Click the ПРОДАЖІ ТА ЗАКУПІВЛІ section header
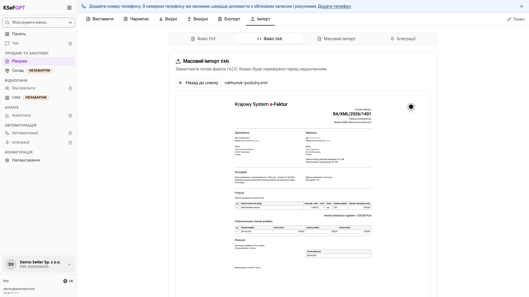Image resolution: width=529 pixels, height=297 pixels. [26, 53]
